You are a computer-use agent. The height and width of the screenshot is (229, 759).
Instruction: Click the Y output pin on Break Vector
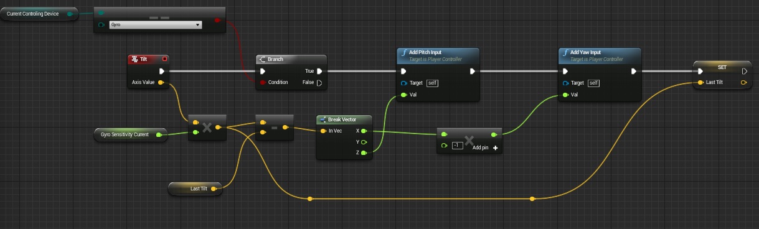364,142
